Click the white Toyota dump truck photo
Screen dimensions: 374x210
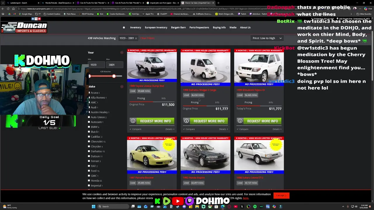click(x=152, y=65)
